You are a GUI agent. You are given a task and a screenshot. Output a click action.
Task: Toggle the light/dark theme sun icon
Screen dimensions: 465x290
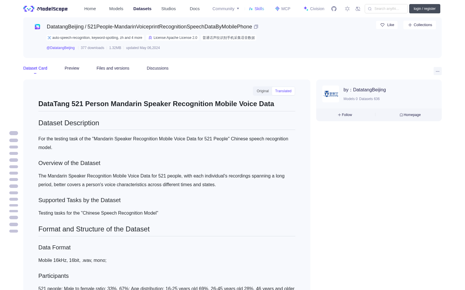347,9
